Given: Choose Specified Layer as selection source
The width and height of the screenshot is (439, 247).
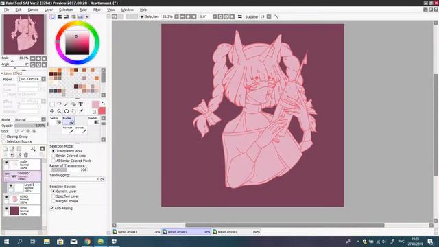Looking at the screenshot, I should [x=54, y=196].
